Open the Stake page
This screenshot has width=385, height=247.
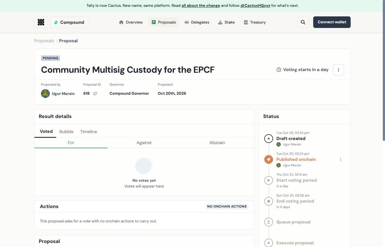(x=226, y=22)
